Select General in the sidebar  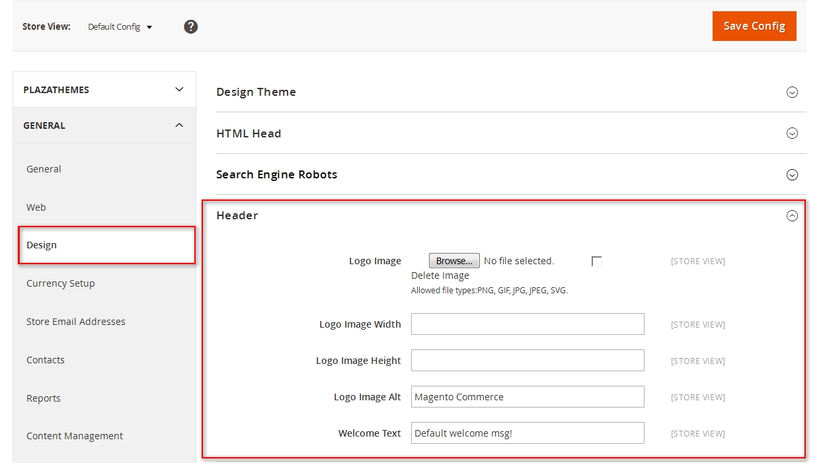[44, 169]
